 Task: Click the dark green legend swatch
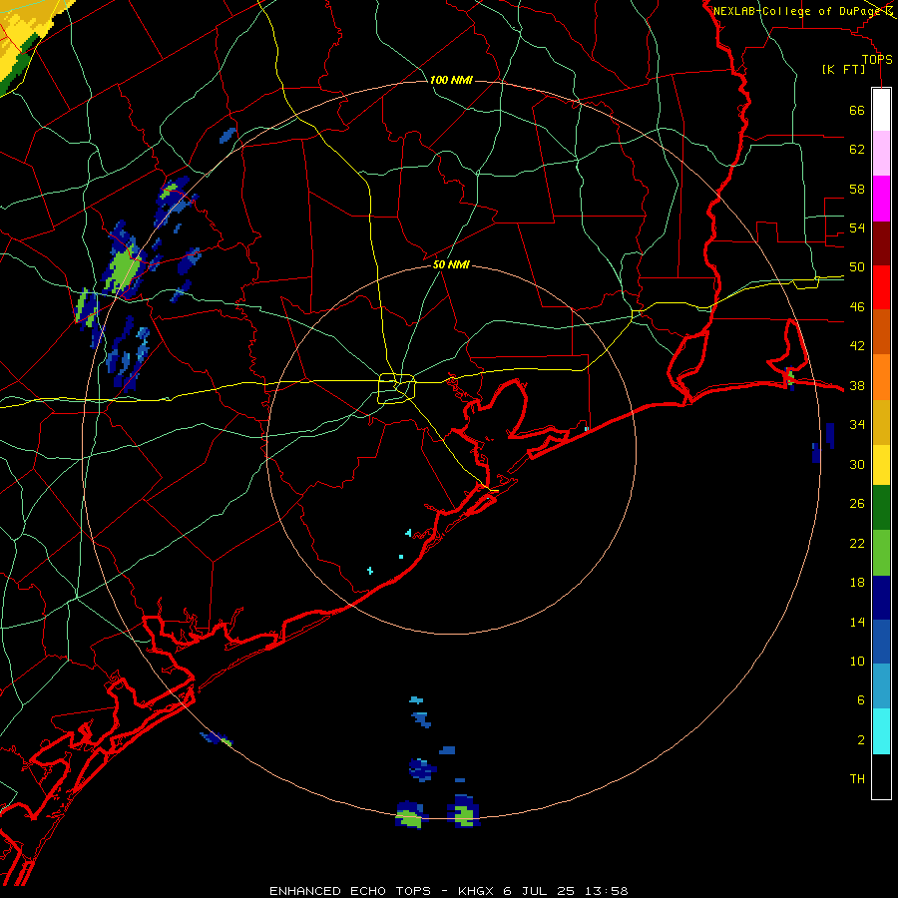881,508
